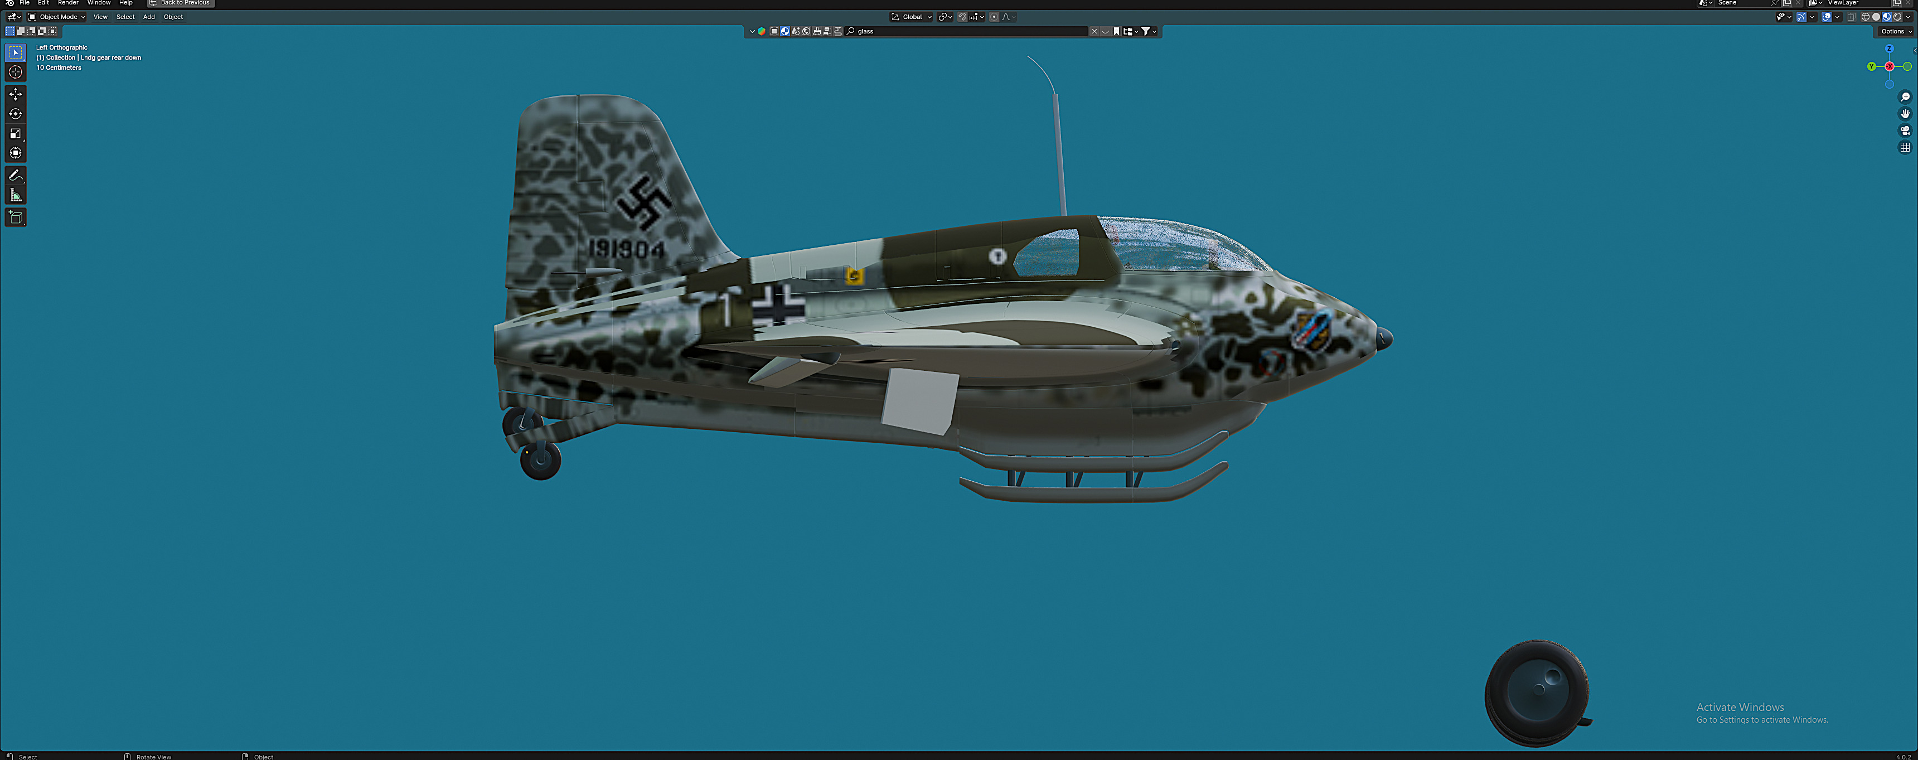Open the viewport Add menu
1918x760 pixels.
pyautogui.click(x=149, y=16)
